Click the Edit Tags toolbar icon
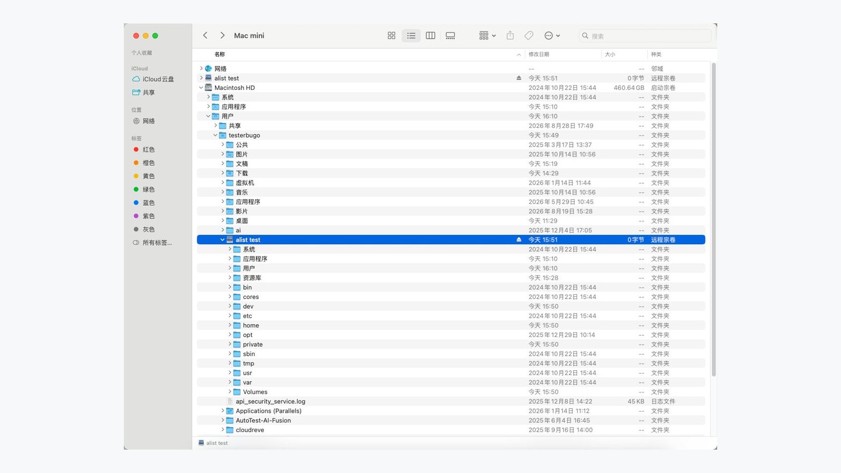This screenshot has height=473, width=841. click(529, 36)
